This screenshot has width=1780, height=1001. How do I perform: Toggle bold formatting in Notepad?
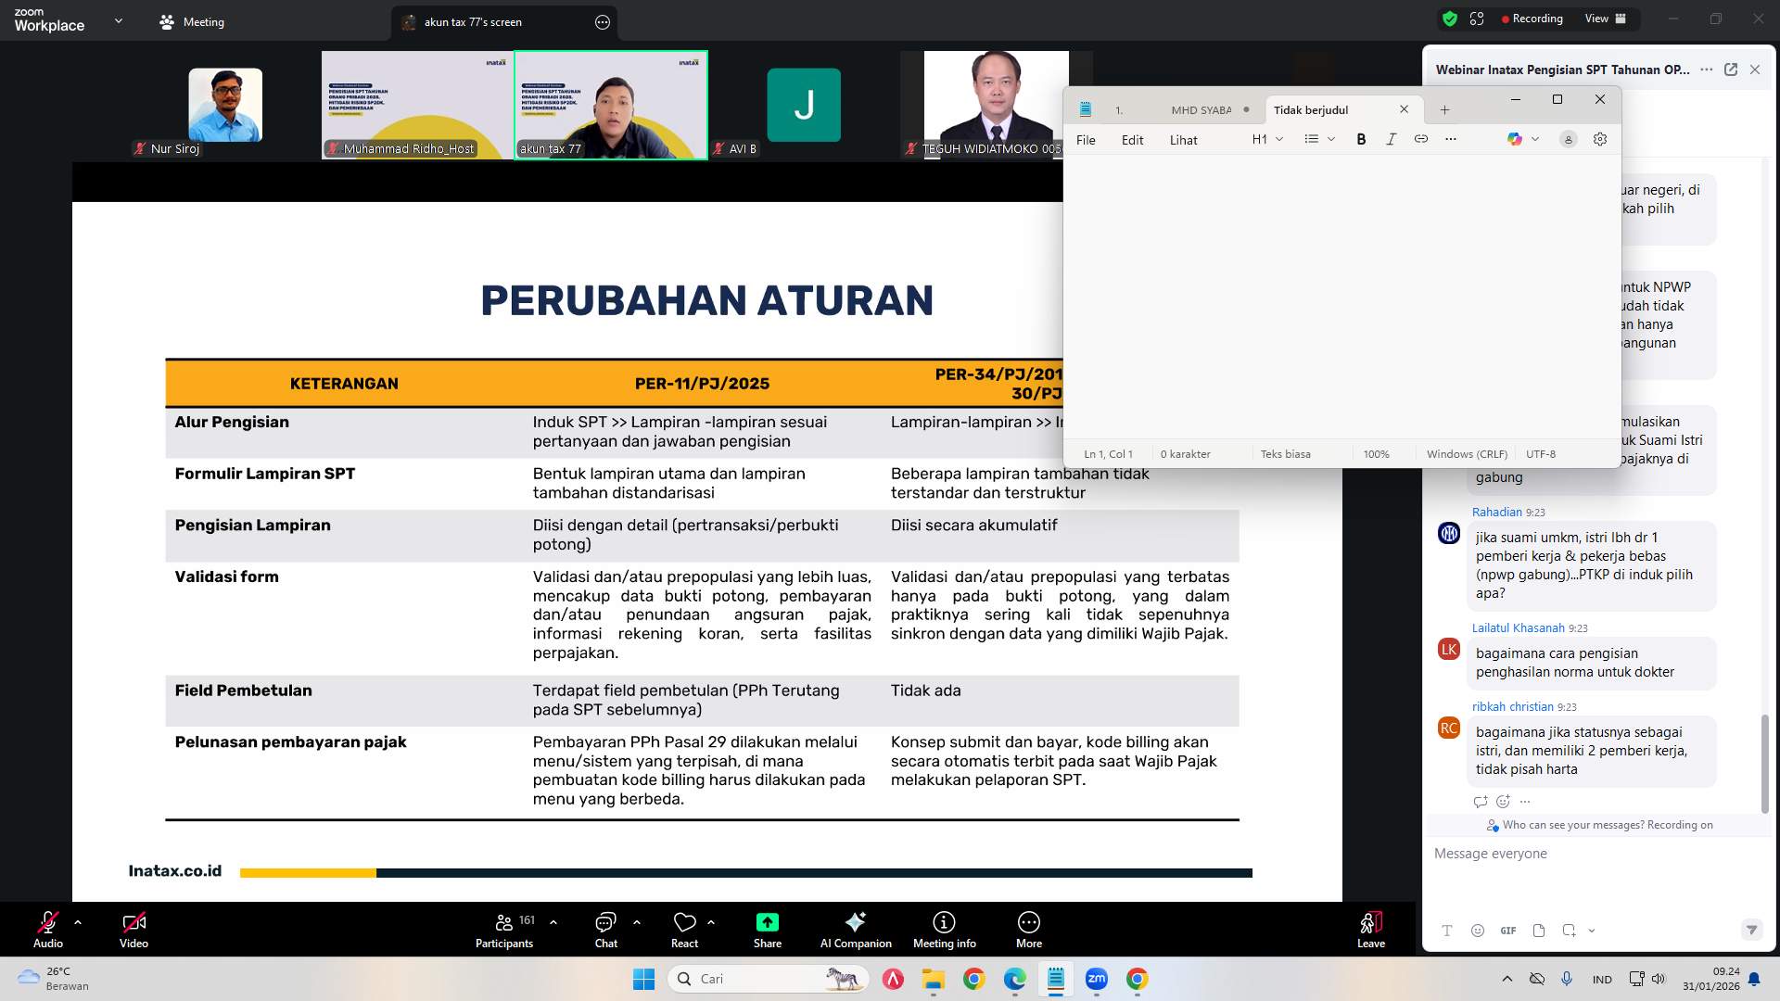click(x=1361, y=139)
